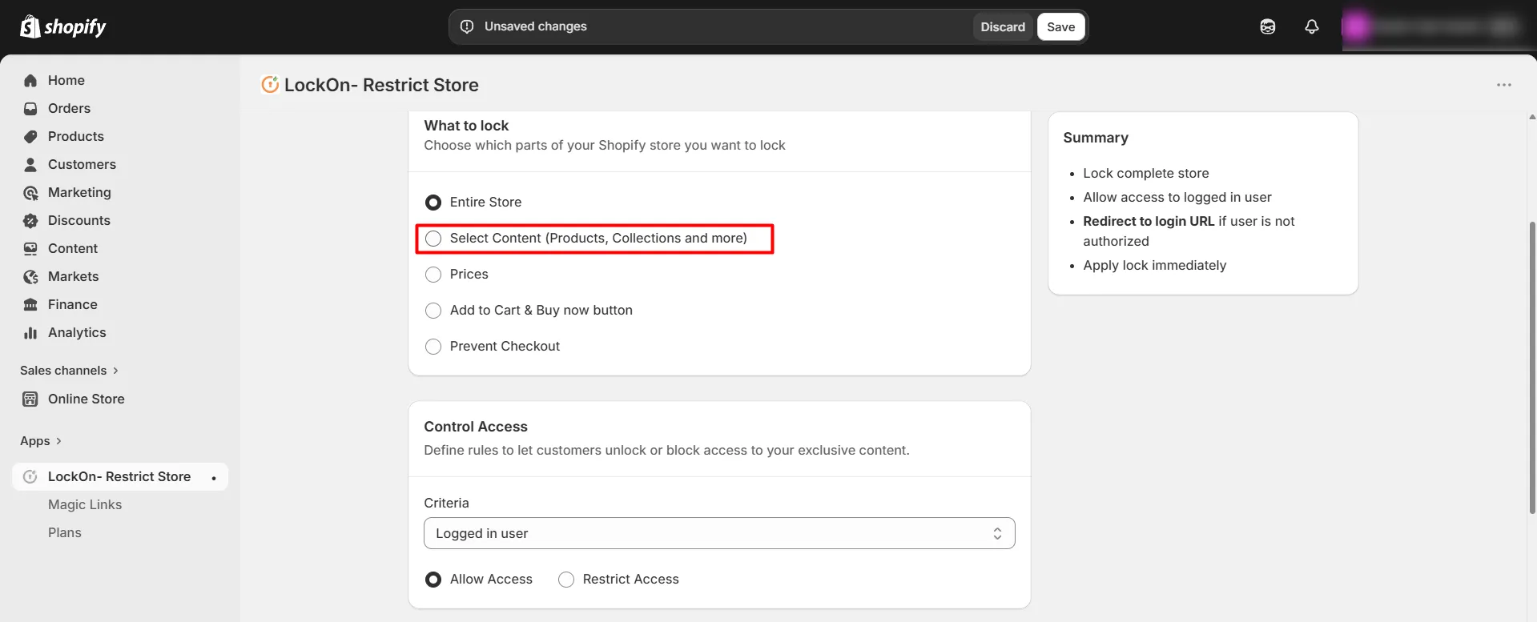The height and width of the screenshot is (622, 1537).
Task: Open the Sidekick assistant icon in top bar
Action: coord(1268,27)
